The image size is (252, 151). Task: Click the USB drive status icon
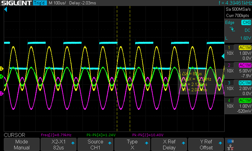click(230, 141)
